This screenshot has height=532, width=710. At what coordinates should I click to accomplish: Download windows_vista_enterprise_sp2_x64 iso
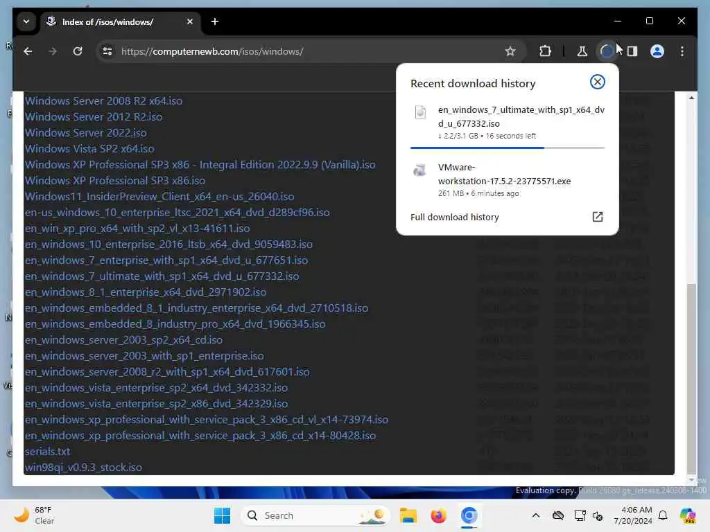[156, 388]
